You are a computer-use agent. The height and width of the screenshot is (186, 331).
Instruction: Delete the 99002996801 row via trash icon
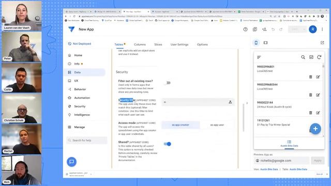point(310,77)
